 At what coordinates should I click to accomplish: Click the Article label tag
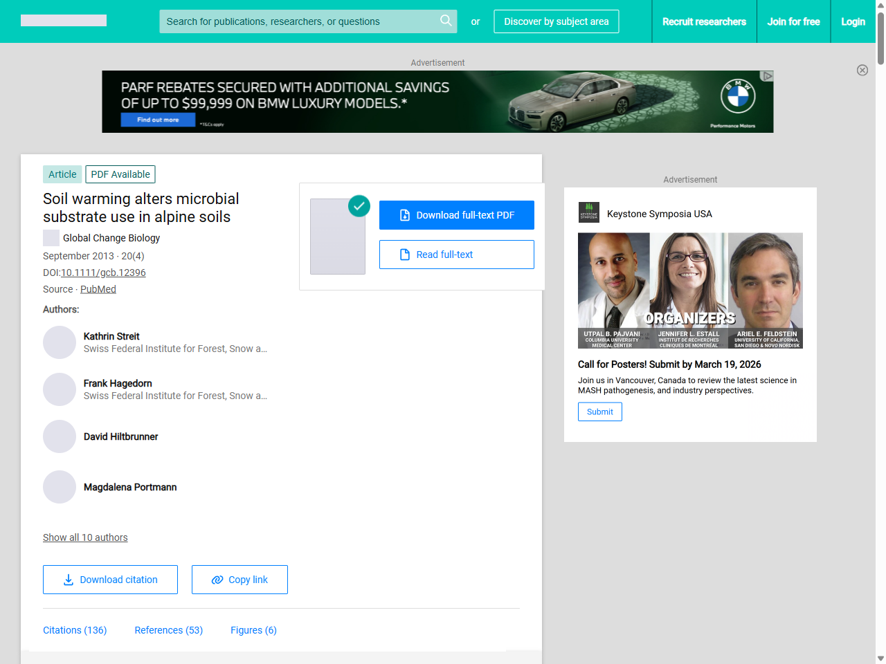click(x=62, y=174)
